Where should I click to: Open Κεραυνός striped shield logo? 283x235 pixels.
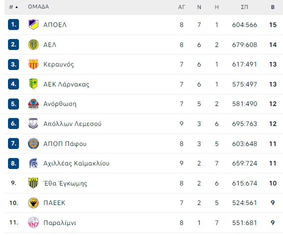click(33, 64)
